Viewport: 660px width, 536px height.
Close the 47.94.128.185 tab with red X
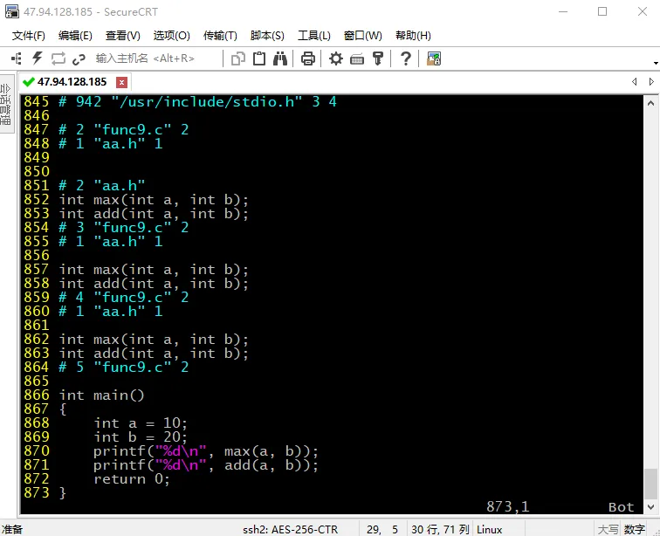(121, 82)
